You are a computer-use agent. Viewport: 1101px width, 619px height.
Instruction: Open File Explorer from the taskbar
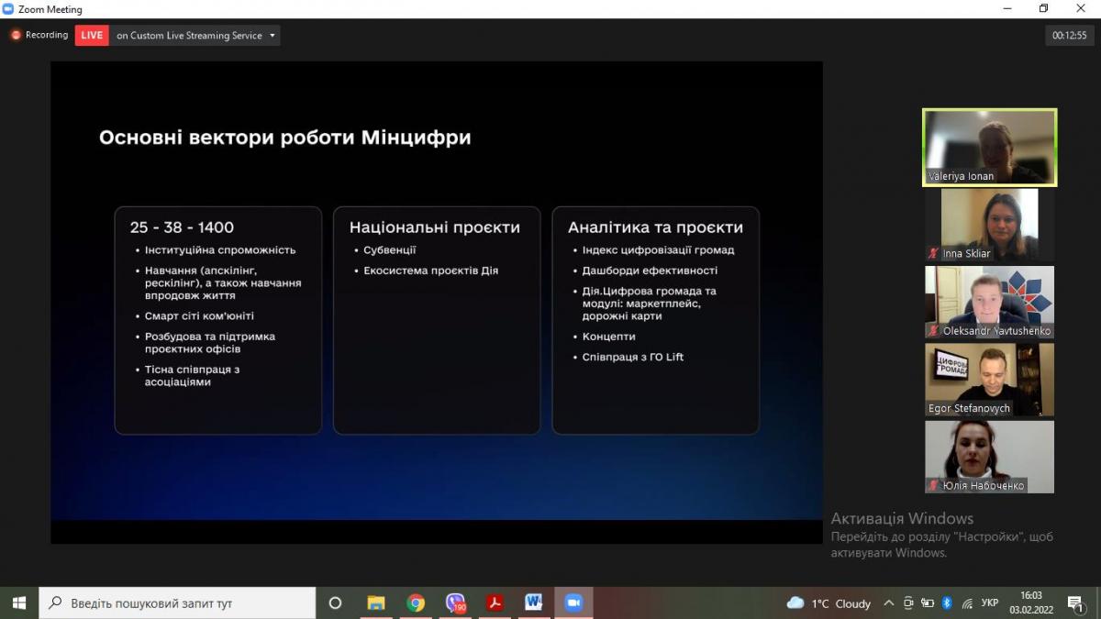point(376,602)
